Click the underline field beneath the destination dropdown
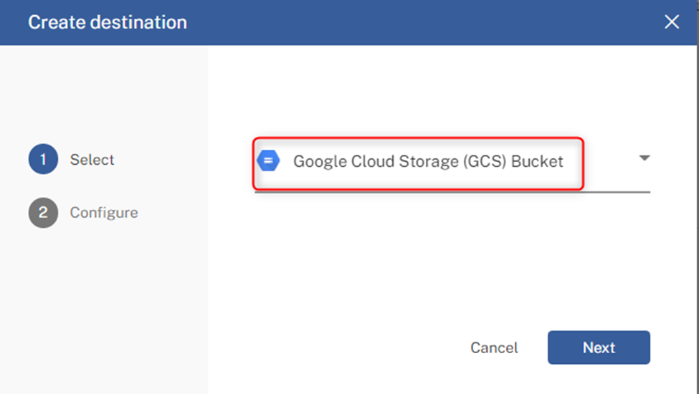Image resolution: width=699 pixels, height=394 pixels. pos(452,192)
